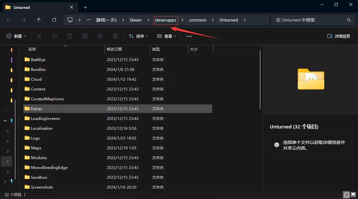Click the search magnifier icon
Viewport: 358px width, 199px height.
pyautogui.click(x=349, y=20)
